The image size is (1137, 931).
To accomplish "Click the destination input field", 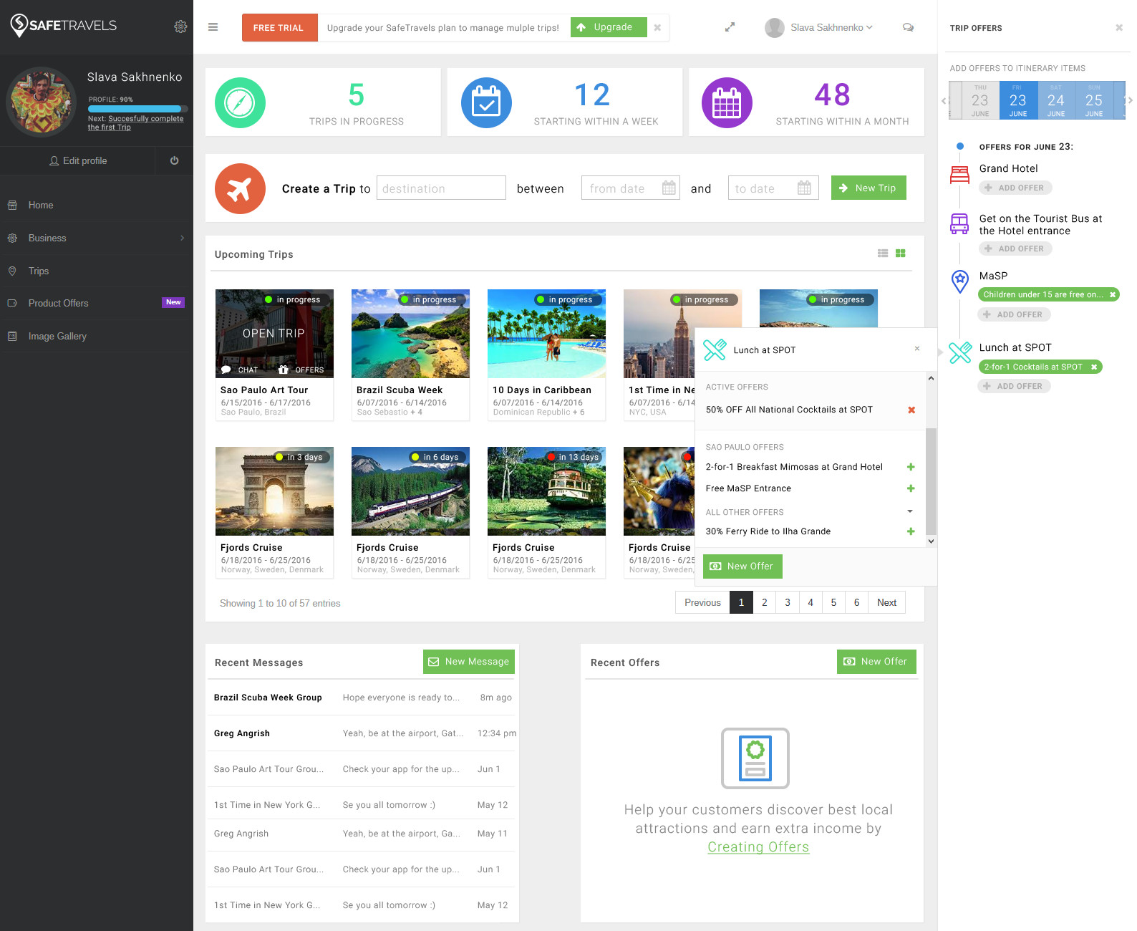I will [x=441, y=188].
